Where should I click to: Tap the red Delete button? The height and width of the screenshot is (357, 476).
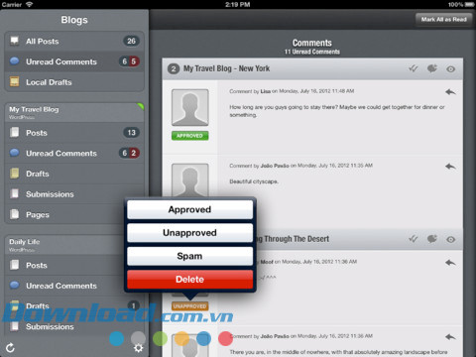point(189,279)
